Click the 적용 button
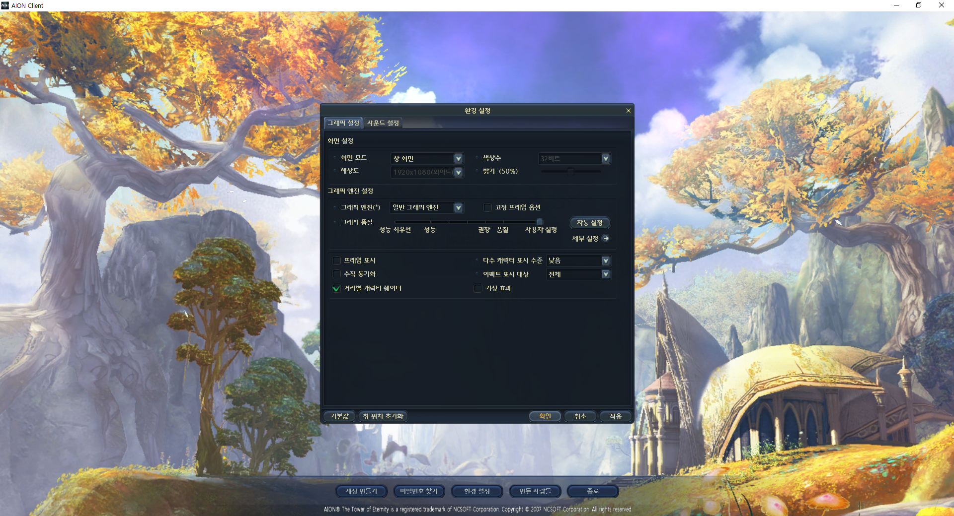 click(x=616, y=416)
